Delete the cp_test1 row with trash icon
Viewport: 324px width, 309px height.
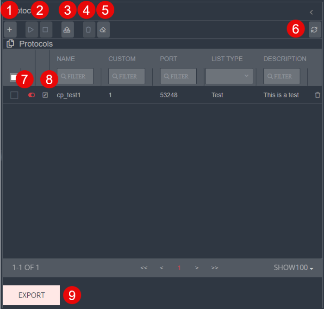coord(317,95)
